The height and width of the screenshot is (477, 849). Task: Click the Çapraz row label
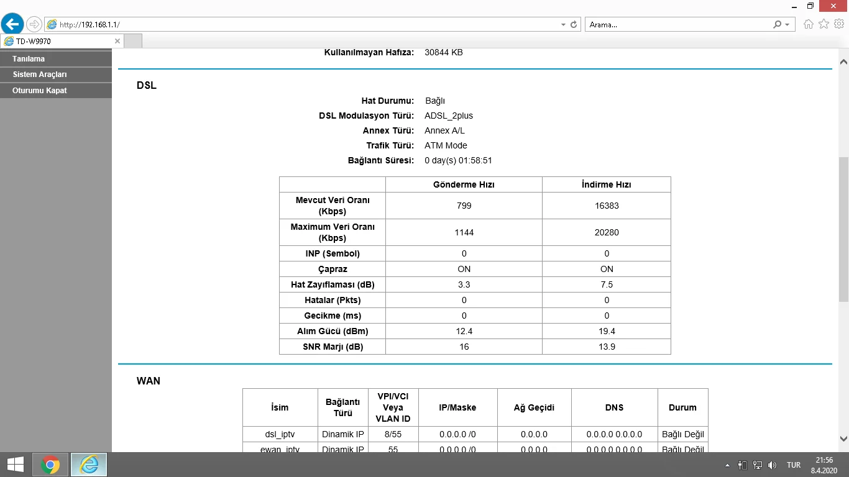[333, 269]
